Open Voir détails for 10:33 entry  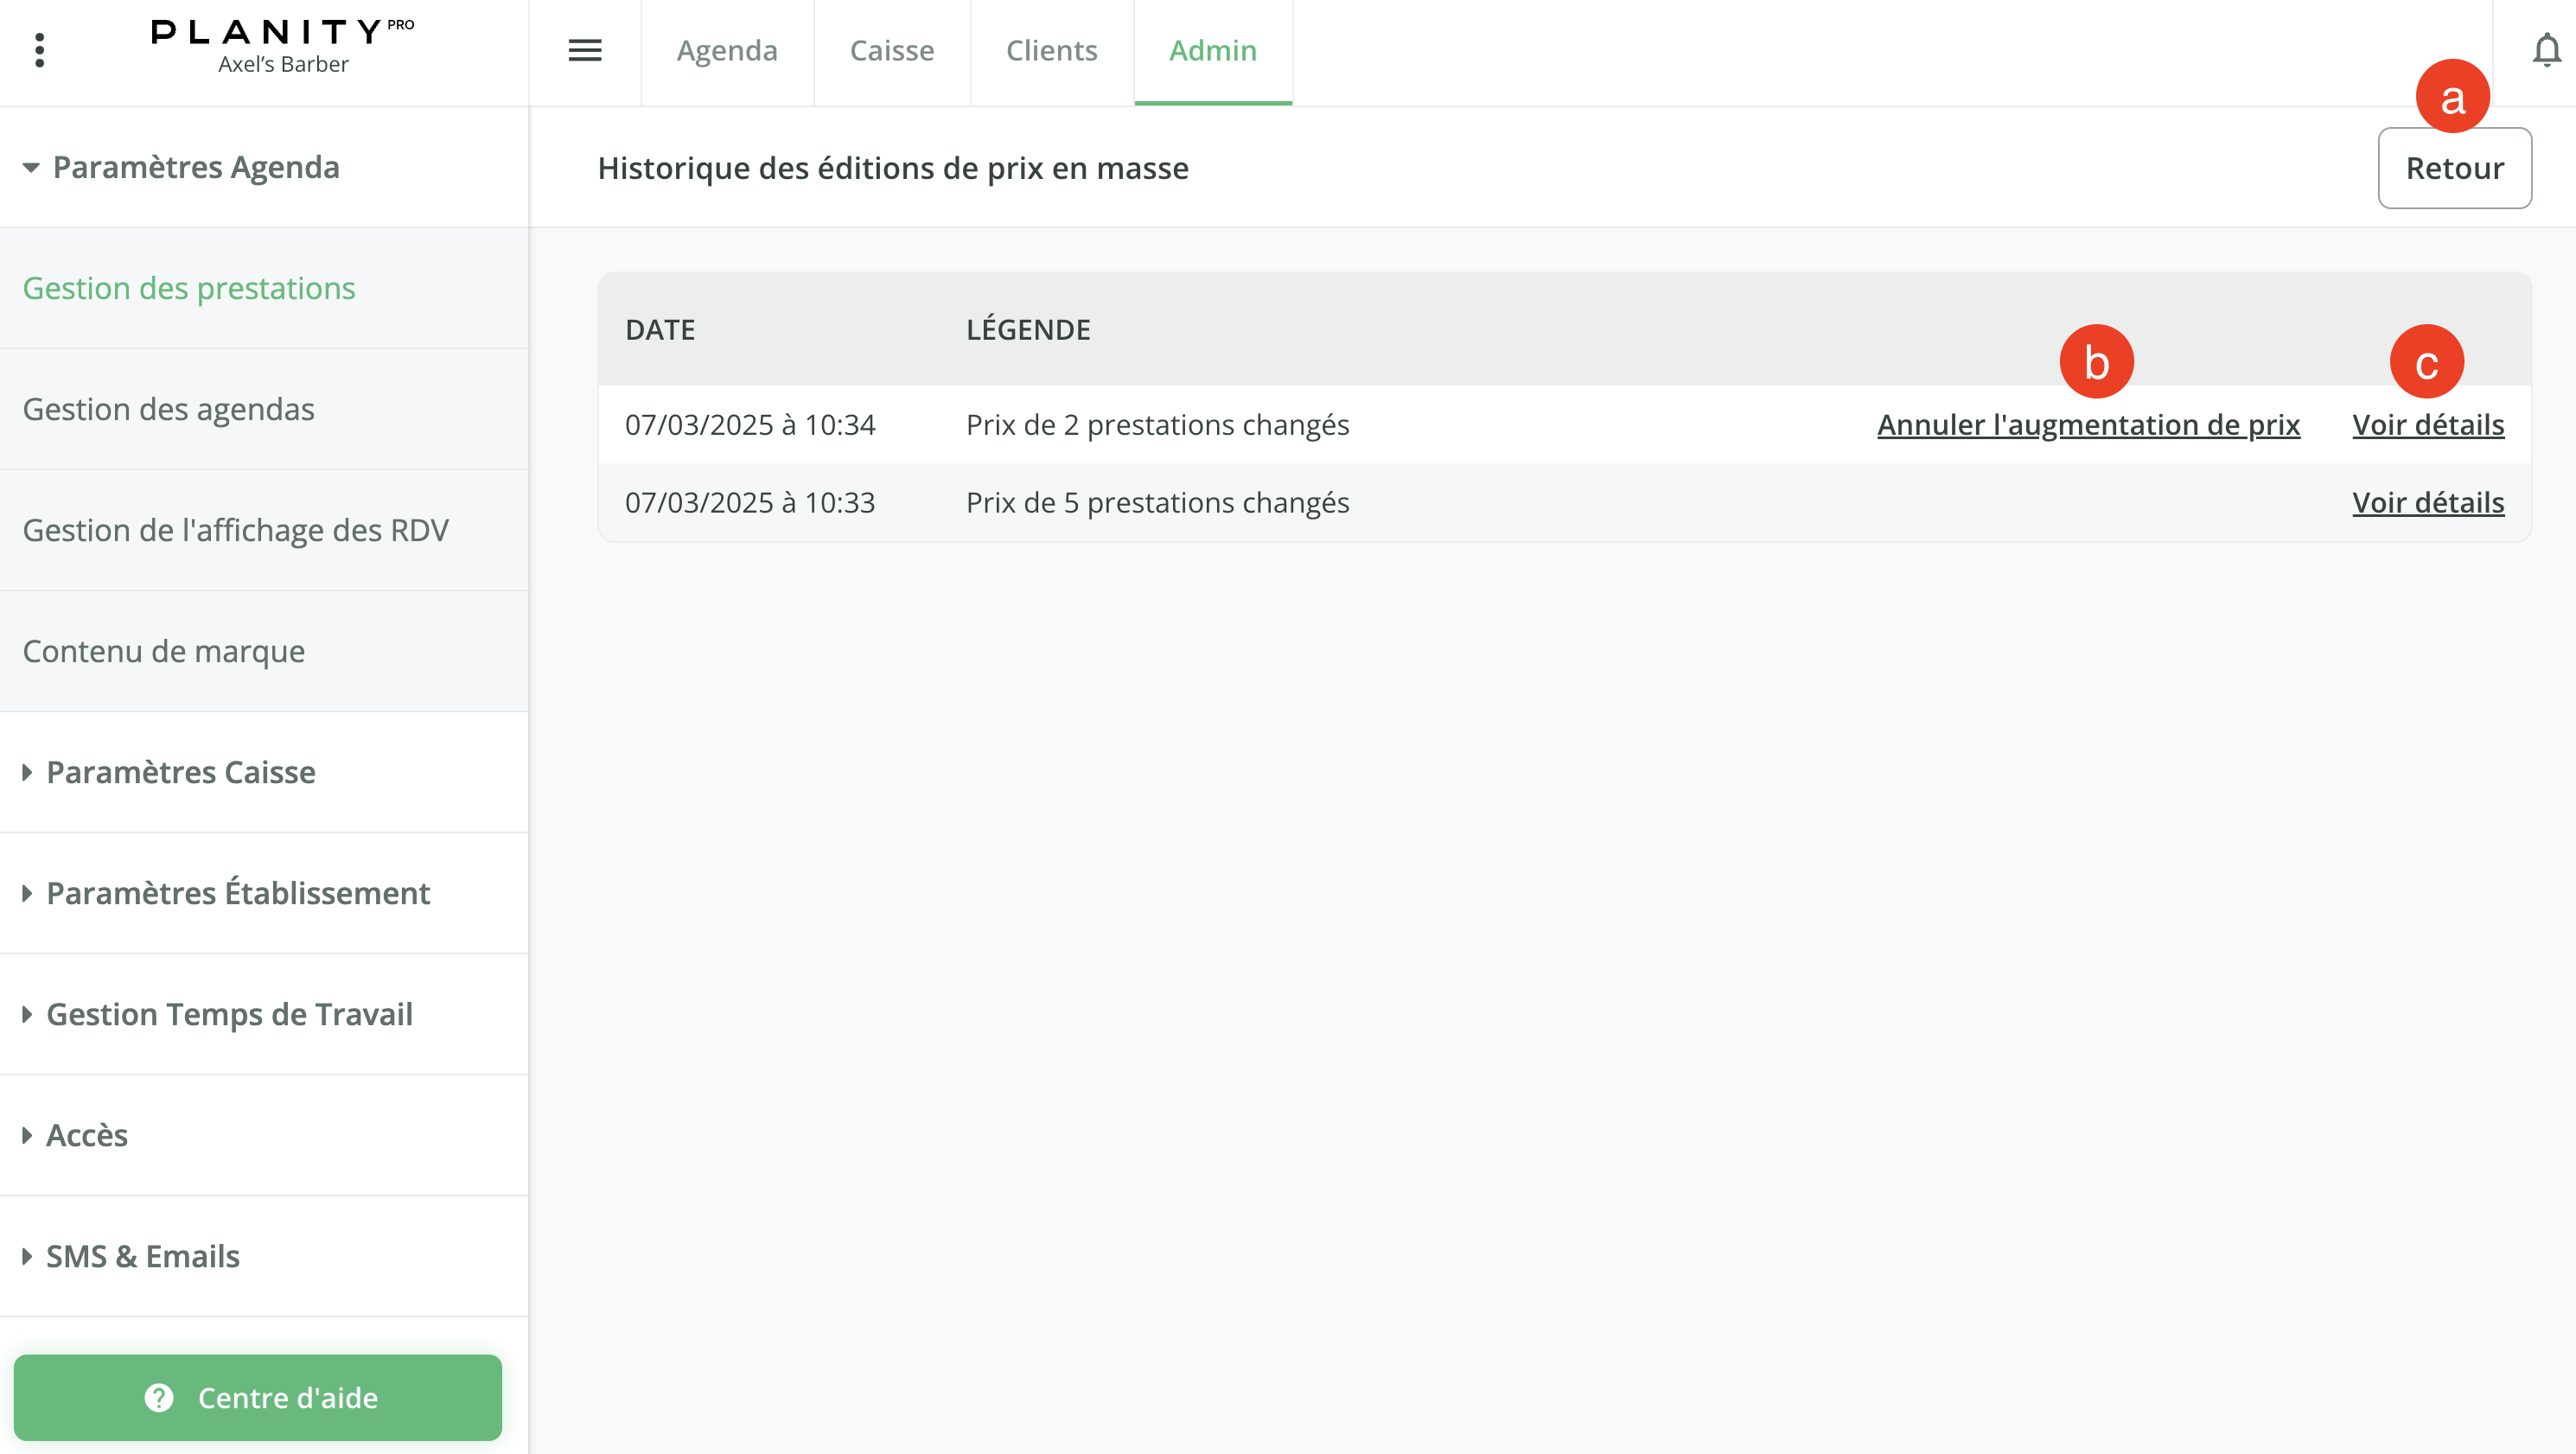2427,503
